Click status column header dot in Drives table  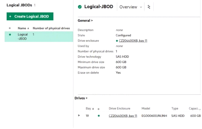pyautogui.click(x=98, y=108)
